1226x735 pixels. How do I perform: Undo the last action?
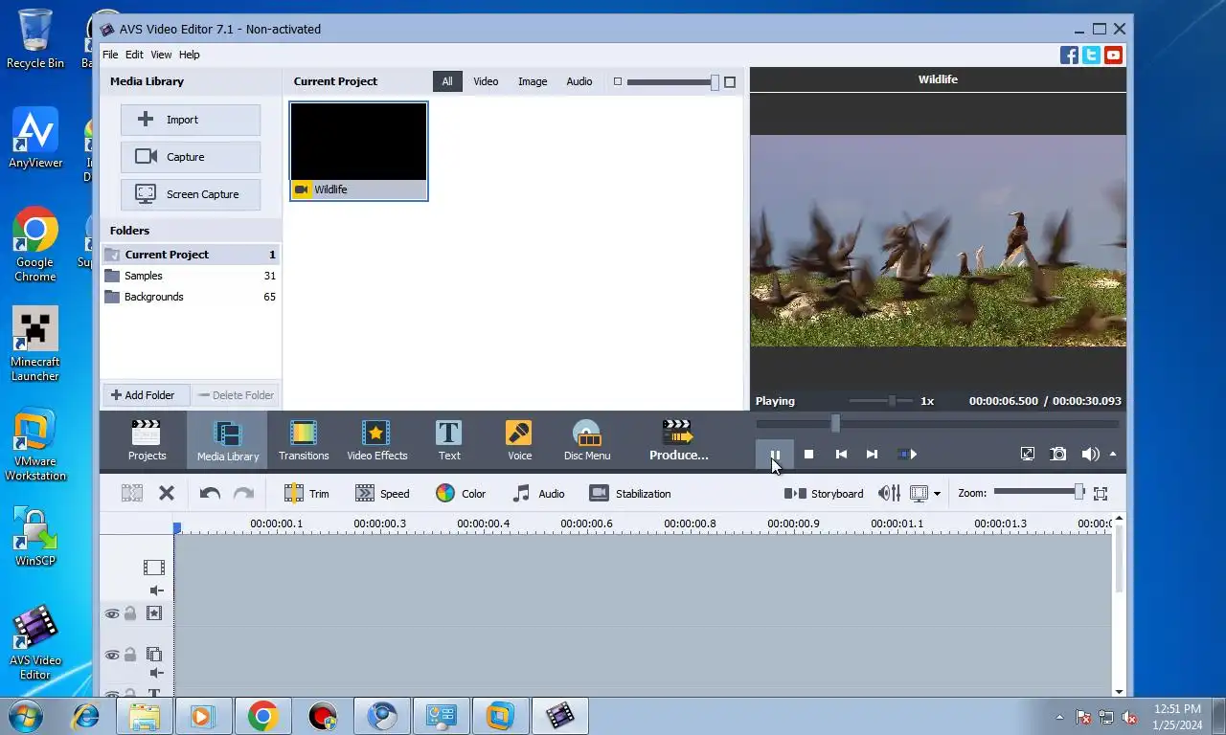tap(210, 494)
